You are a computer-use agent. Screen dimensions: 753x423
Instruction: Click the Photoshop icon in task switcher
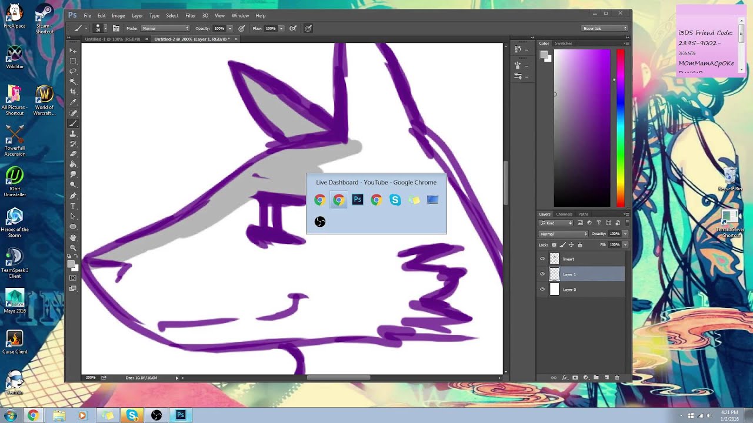point(357,200)
